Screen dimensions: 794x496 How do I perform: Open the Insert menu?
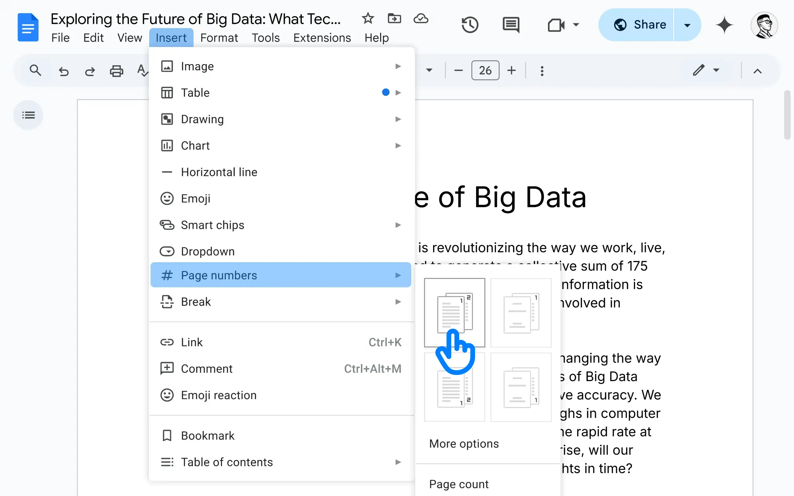pyautogui.click(x=170, y=37)
